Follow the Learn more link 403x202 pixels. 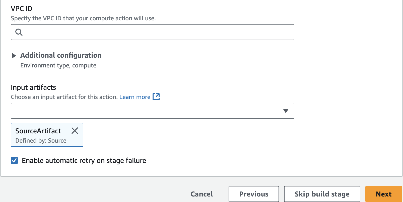[x=135, y=97]
